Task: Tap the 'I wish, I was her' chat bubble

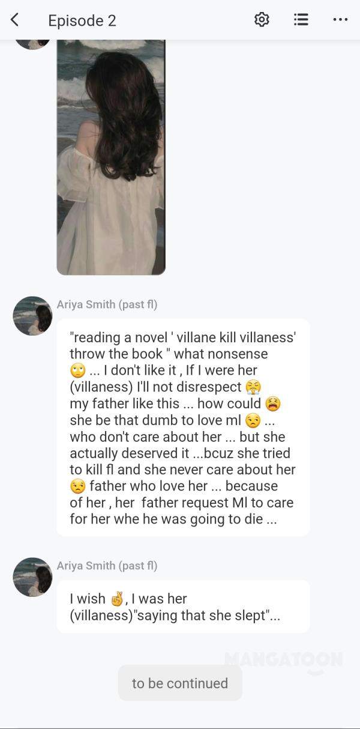Action: point(183,606)
